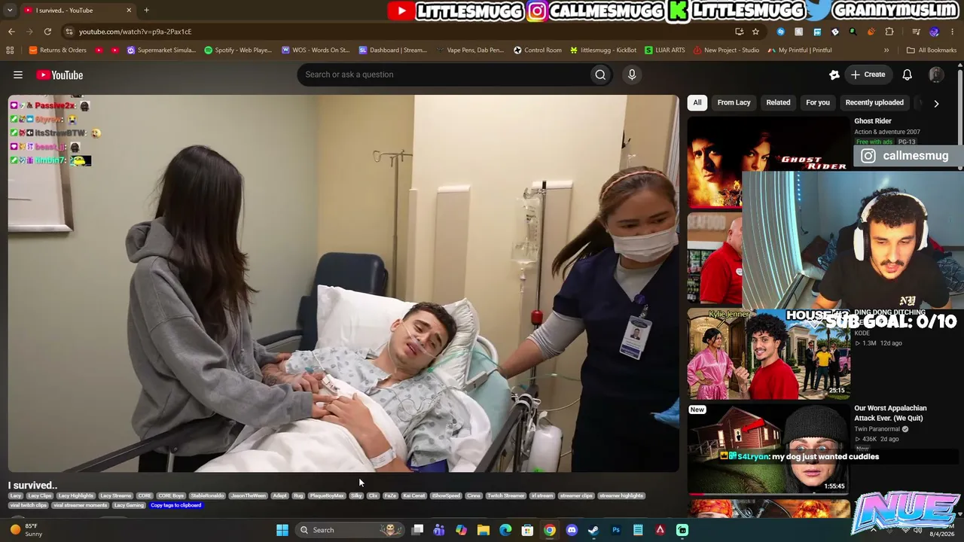This screenshot has width=964, height=542.
Task: Click the 'StableRonaldo' tag
Action: (x=207, y=496)
